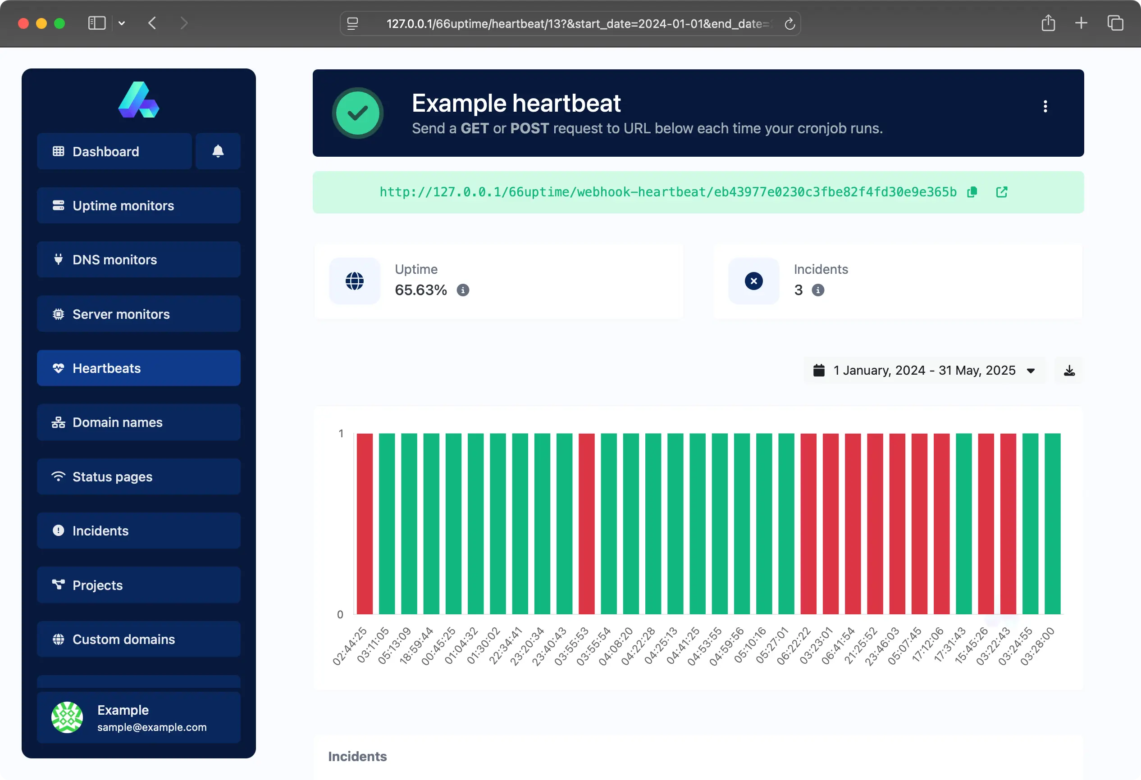Switch to the Heartbeats section
1141x780 pixels.
(x=139, y=368)
